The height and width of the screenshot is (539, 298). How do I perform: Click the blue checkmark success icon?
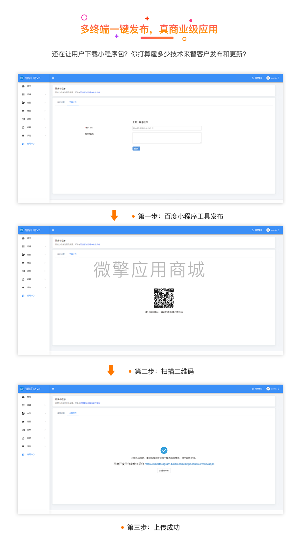point(164,450)
